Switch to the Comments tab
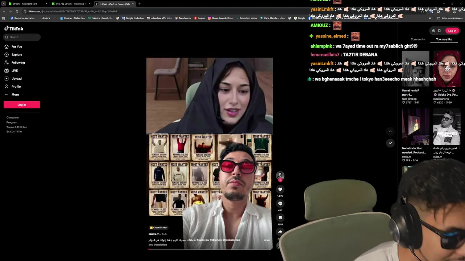 pos(417,39)
